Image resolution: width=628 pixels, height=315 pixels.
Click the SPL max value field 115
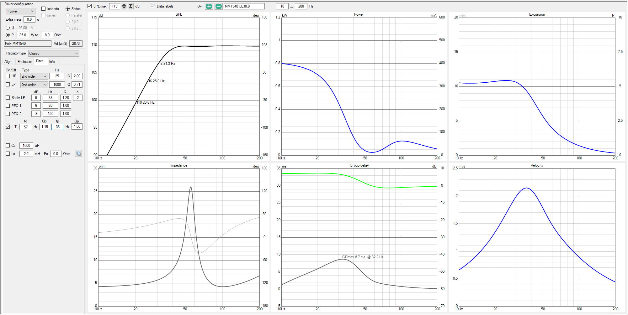tap(114, 6)
